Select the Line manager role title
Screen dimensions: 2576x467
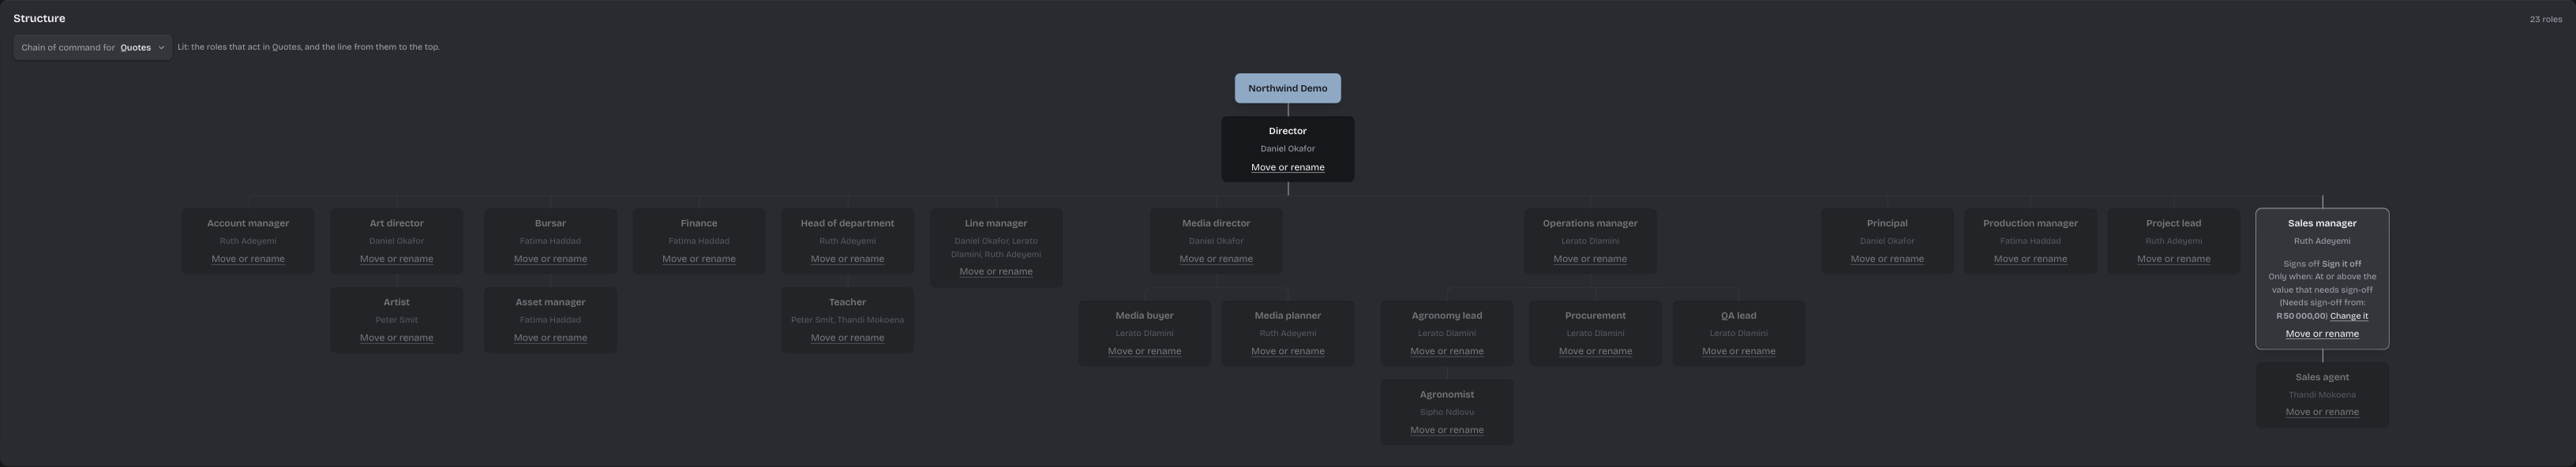coord(996,223)
